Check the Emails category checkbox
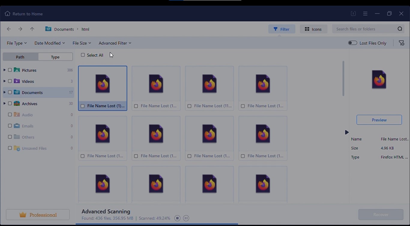 (x=10, y=126)
